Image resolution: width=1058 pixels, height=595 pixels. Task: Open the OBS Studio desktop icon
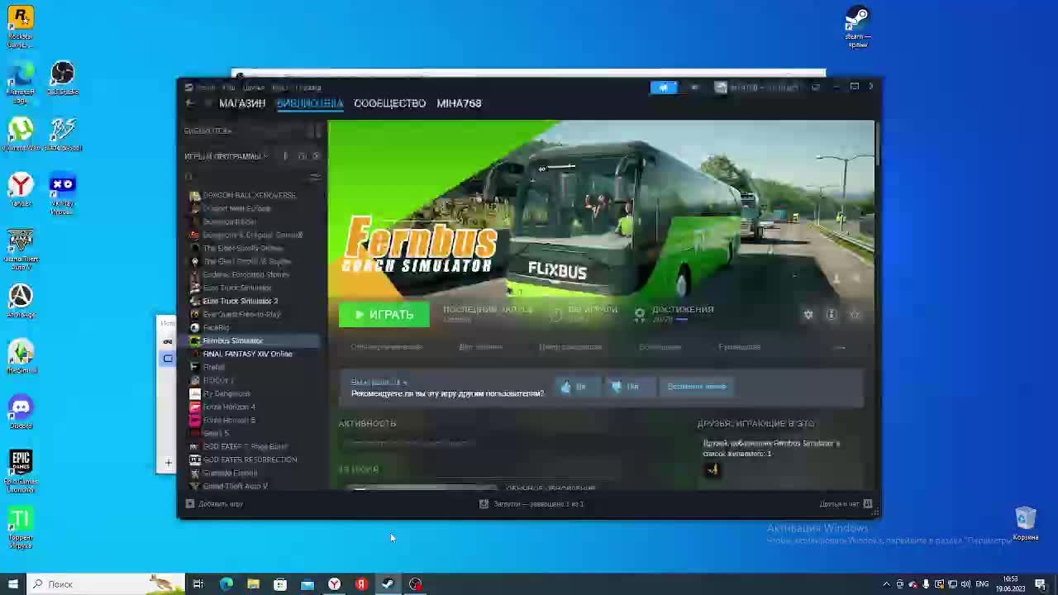click(x=62, y=79)
